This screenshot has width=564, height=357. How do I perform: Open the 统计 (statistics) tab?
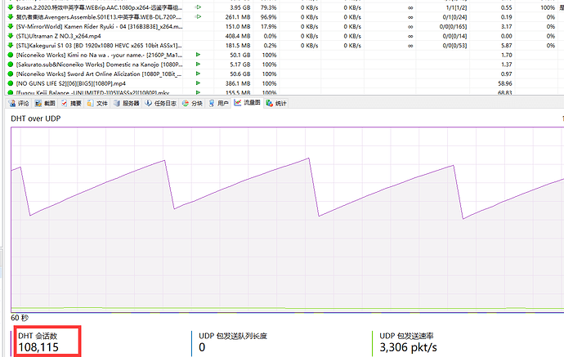tap(276, 103)
